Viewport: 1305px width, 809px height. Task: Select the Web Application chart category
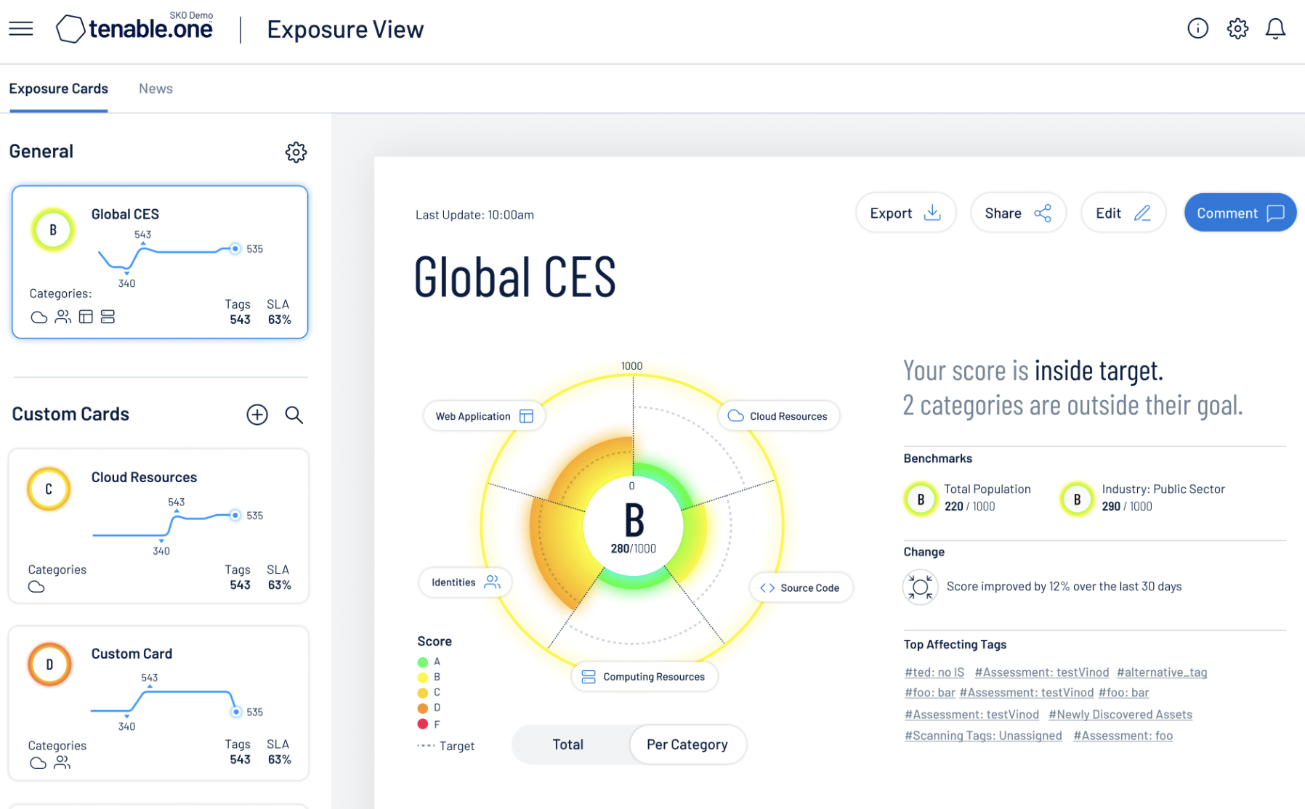pyautogui.click(x=484, y=416)
